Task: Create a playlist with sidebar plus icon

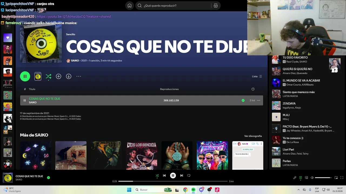Action: click(x=8, y=26)
